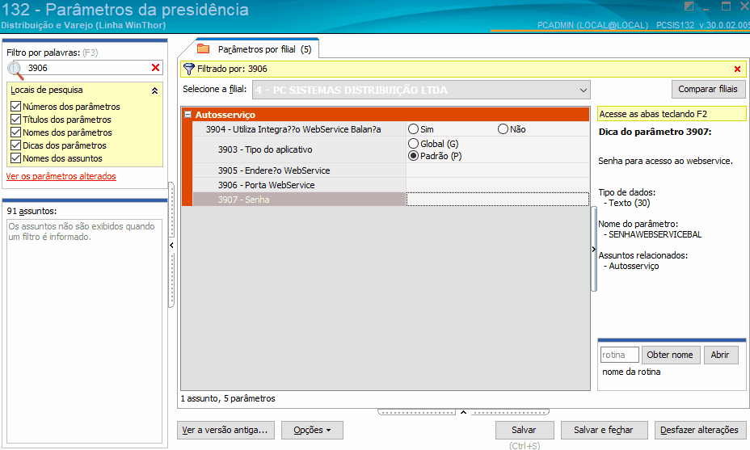Select Não for parameter 3904

(503, 129)
